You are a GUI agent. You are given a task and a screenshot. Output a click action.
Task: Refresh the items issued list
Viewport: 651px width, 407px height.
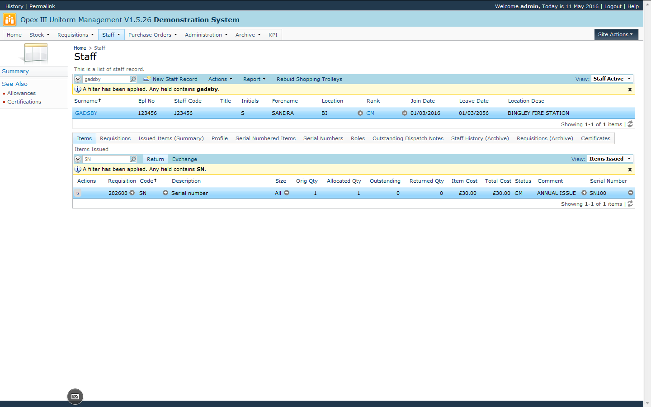click(630, 204)
